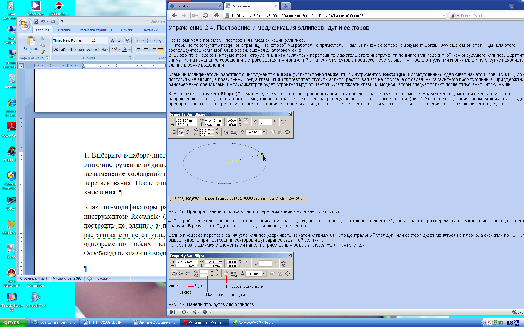Open the change case Aa dropdown

105,50
